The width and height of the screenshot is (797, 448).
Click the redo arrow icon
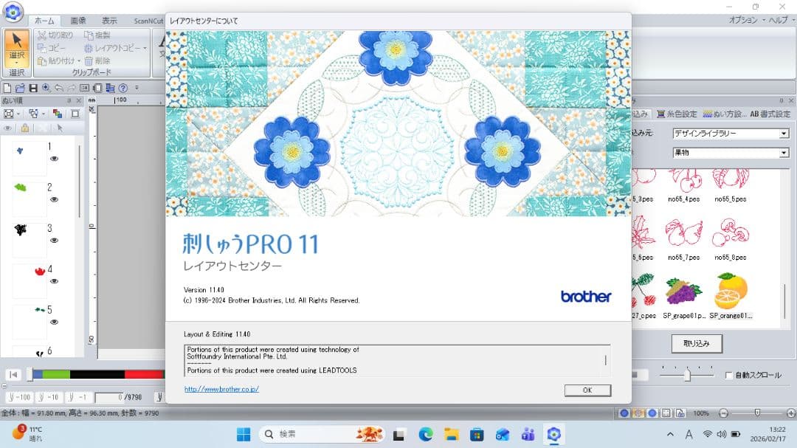tap(72, 88)
